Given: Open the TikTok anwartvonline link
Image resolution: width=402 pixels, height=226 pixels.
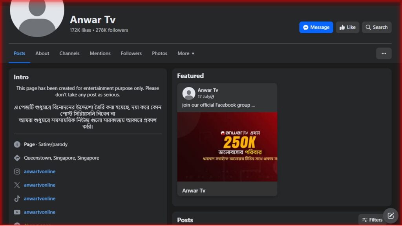Looking at the screenshot, I should tap(40, 199).
